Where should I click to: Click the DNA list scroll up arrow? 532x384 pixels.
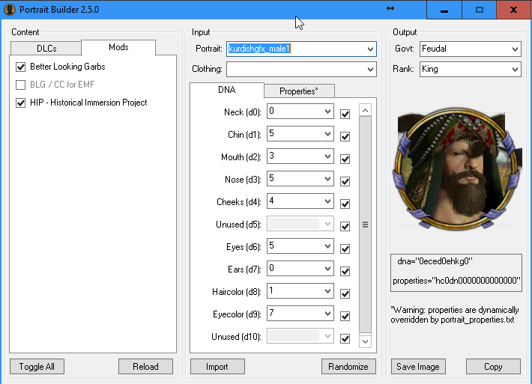click(x=366, y=111)
